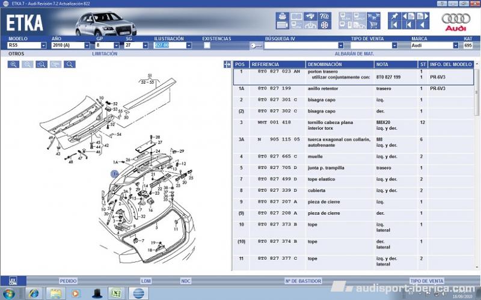Open the parts list view icon

pyautogui.click(x=282, y=25)
